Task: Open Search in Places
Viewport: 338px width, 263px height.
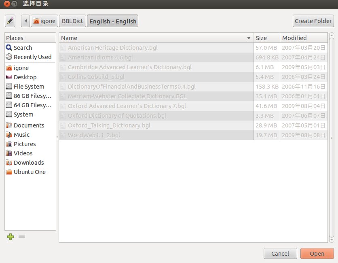Action: (x=30, y=48)
